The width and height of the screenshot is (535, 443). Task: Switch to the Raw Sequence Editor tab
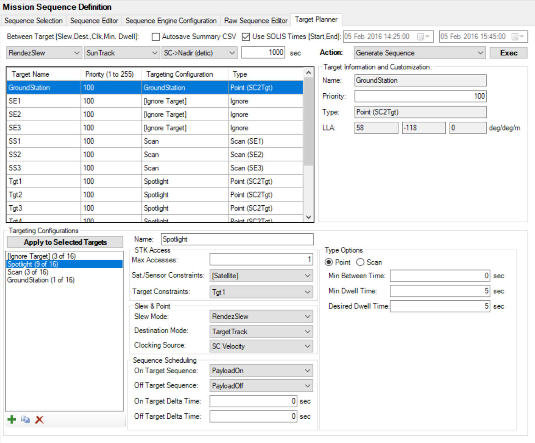(x=255, y=20)
